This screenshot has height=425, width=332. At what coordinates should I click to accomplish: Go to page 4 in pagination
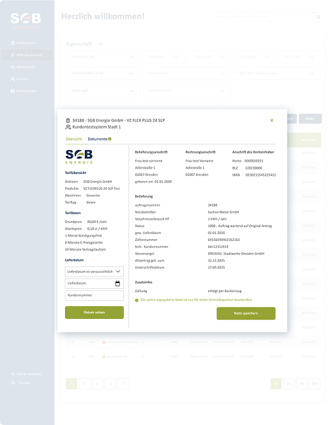click(x=110, y=384)
